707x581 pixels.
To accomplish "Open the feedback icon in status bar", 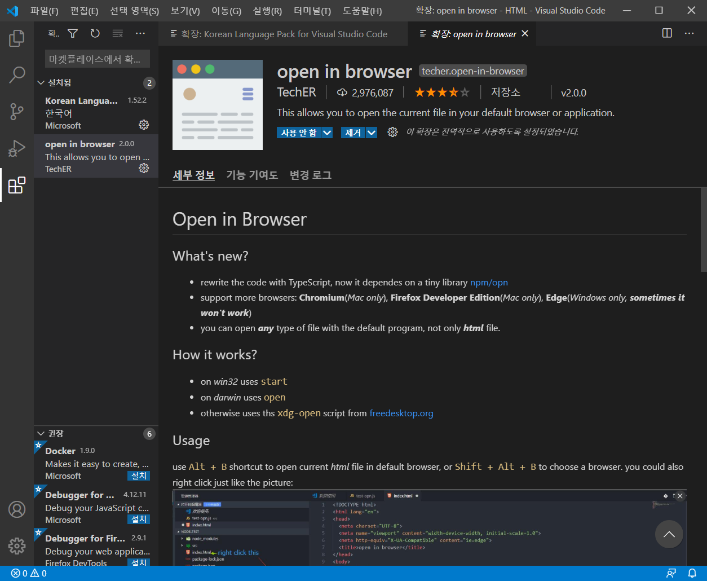I will (x=671, y=574).
